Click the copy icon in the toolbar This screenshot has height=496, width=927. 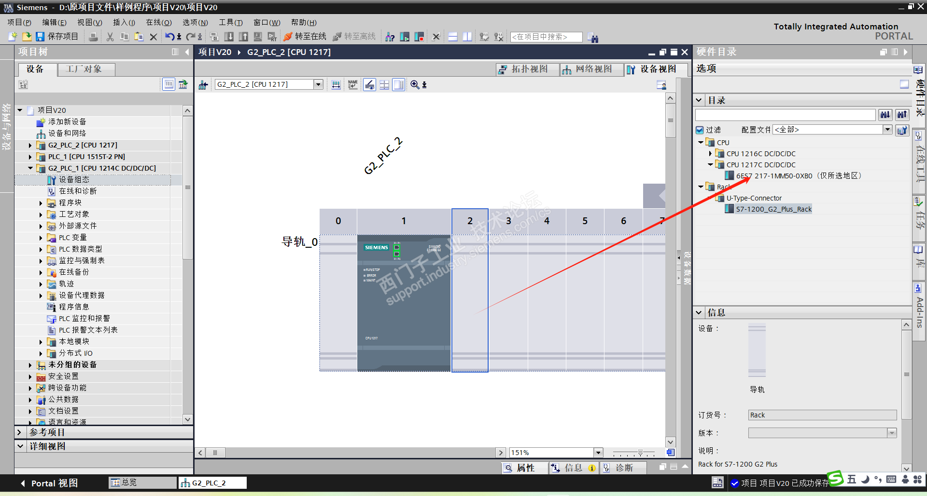click(x=125, y=37)
